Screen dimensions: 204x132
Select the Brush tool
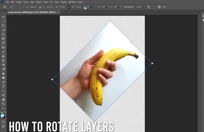point(3,52)
